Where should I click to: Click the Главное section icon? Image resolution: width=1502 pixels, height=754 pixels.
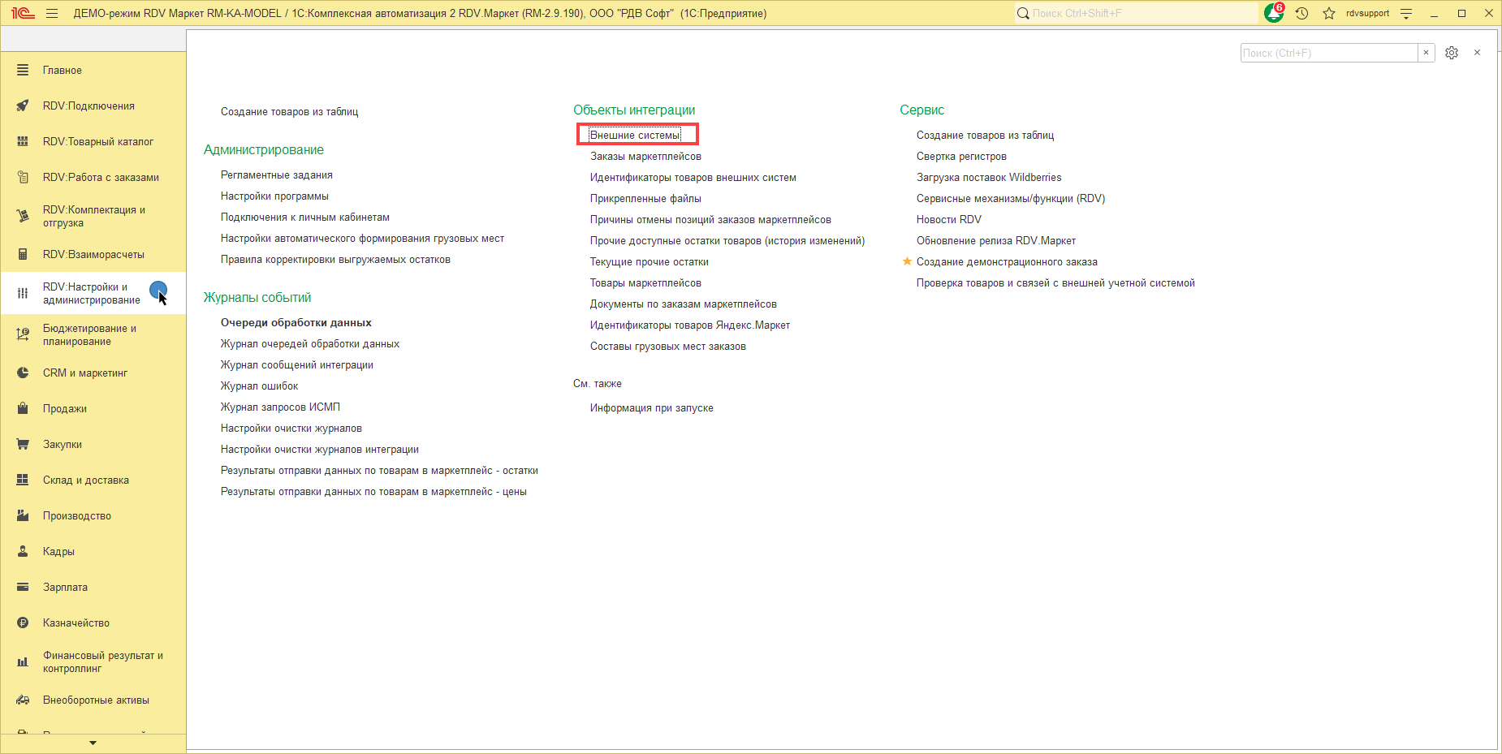point(23,70)
